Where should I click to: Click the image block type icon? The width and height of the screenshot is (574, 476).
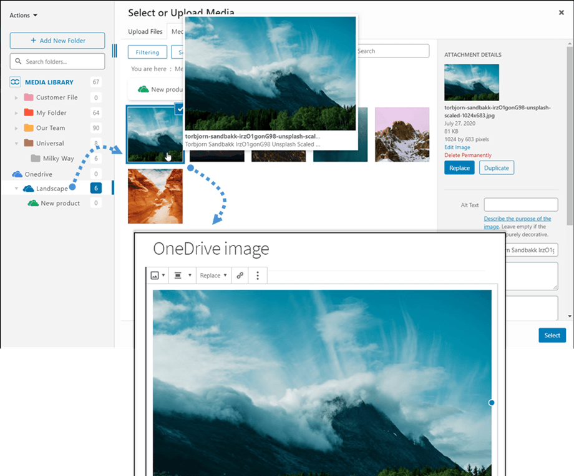[x=155, y=275]
